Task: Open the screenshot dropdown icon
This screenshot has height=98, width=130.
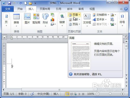Action: click(x=53, y=24)
